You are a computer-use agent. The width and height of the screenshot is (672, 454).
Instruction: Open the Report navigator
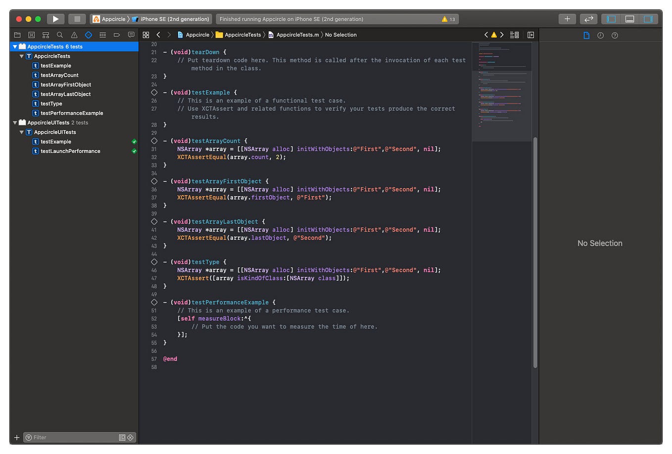(130, 35)
